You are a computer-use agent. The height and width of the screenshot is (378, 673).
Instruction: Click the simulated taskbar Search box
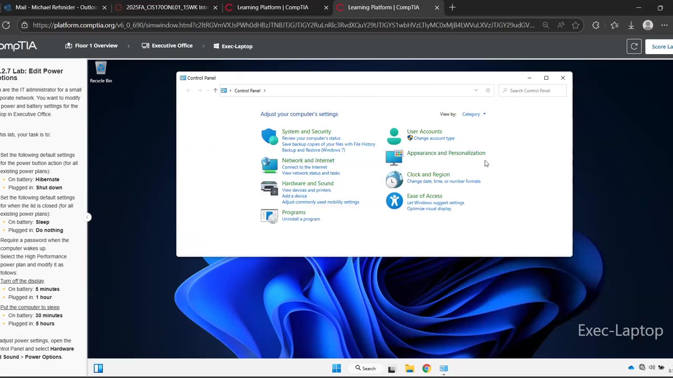click(365, 368)
